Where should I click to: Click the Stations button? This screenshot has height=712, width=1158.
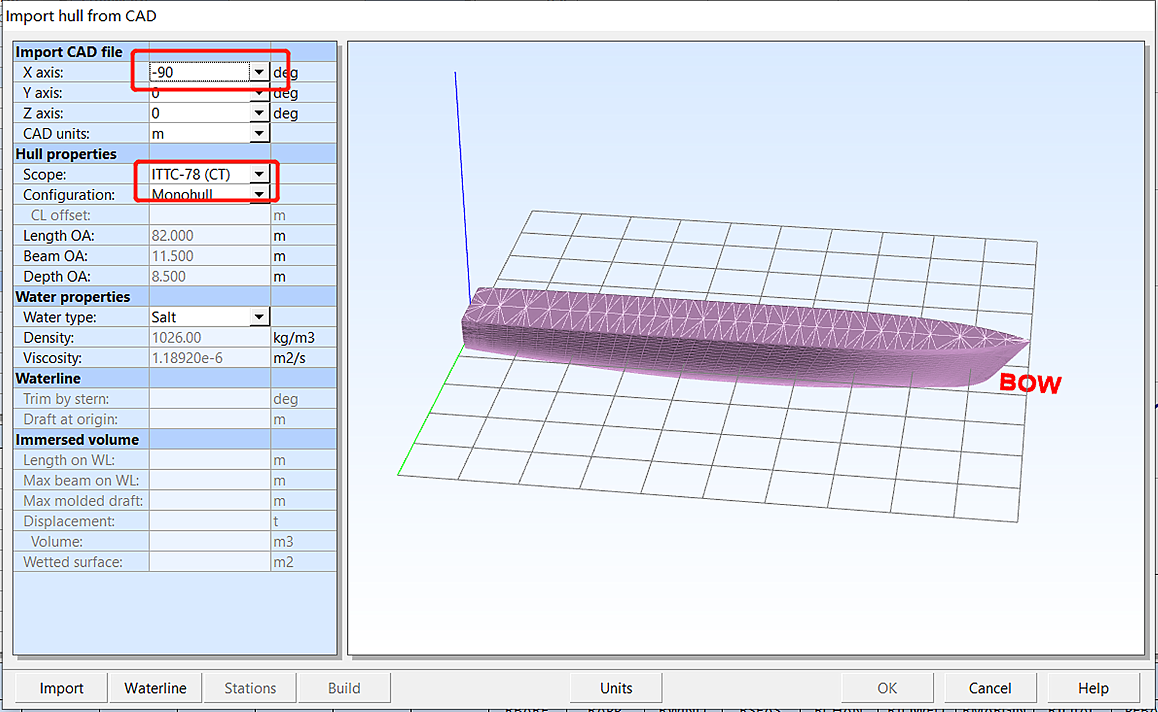(x=250, y=688)
